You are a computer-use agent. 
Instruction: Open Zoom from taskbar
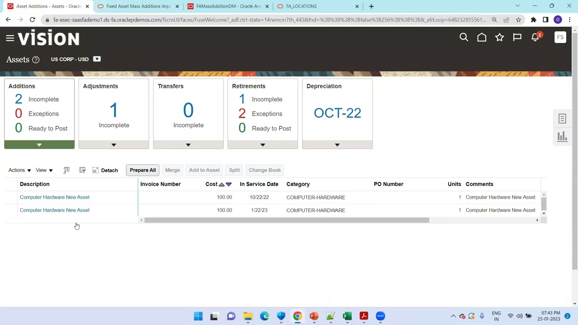380,316
